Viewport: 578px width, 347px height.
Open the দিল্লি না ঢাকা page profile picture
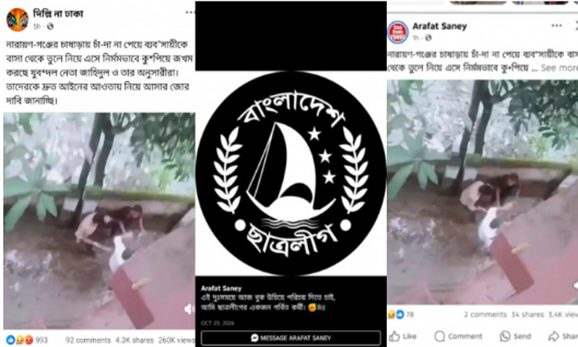point(17,19)
